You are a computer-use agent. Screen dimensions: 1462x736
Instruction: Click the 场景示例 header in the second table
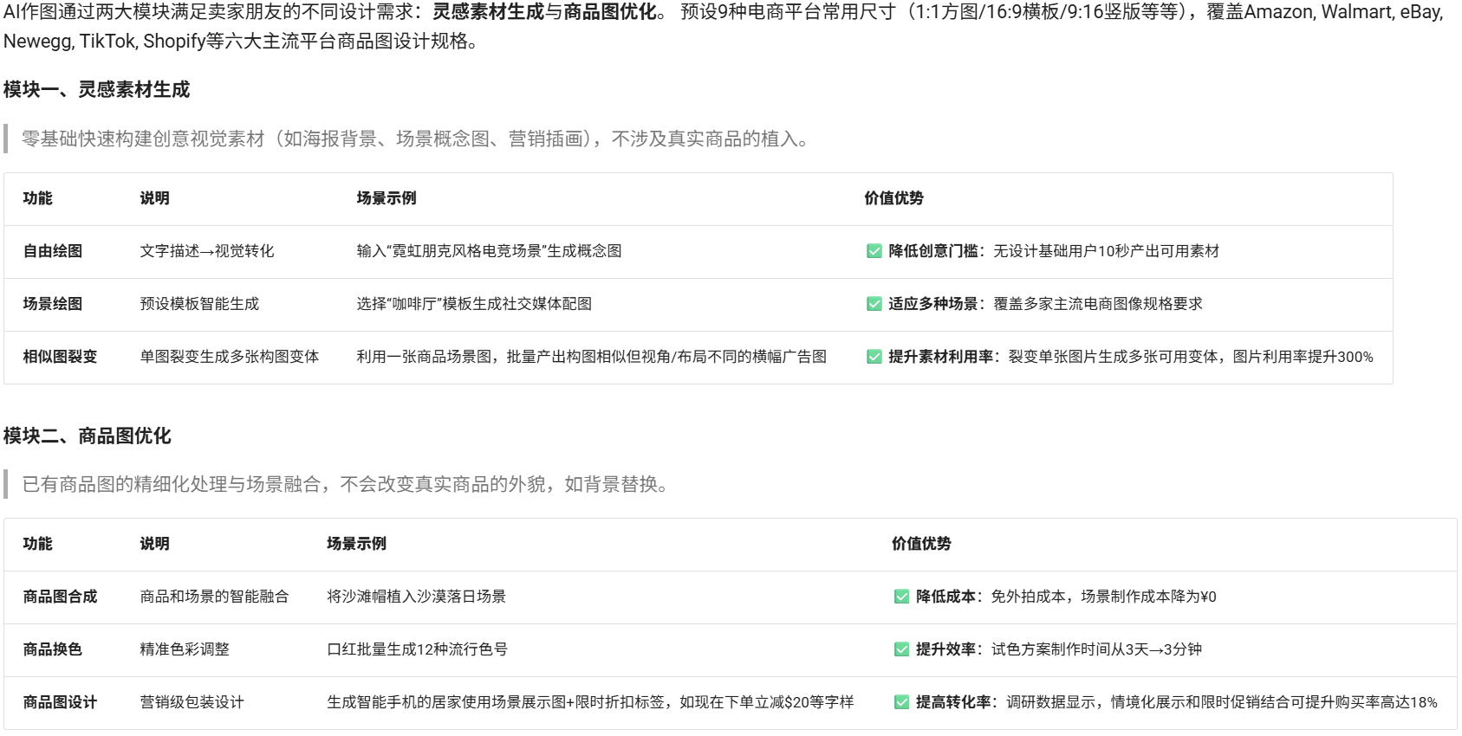click(x=356, y=544)
